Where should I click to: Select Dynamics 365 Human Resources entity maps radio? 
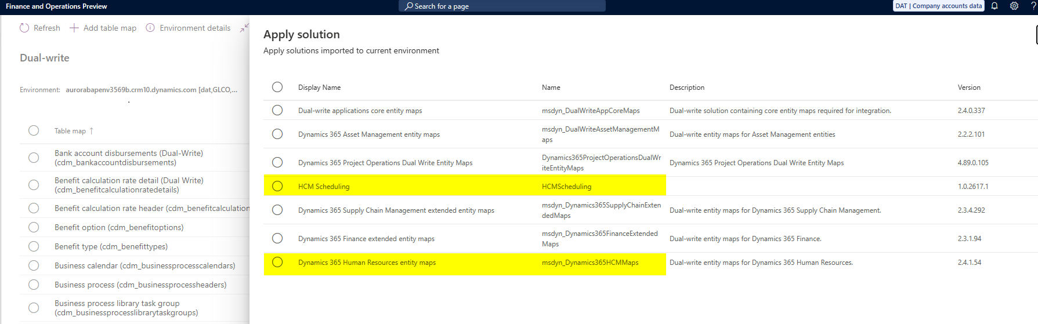[x=277, y=262]
